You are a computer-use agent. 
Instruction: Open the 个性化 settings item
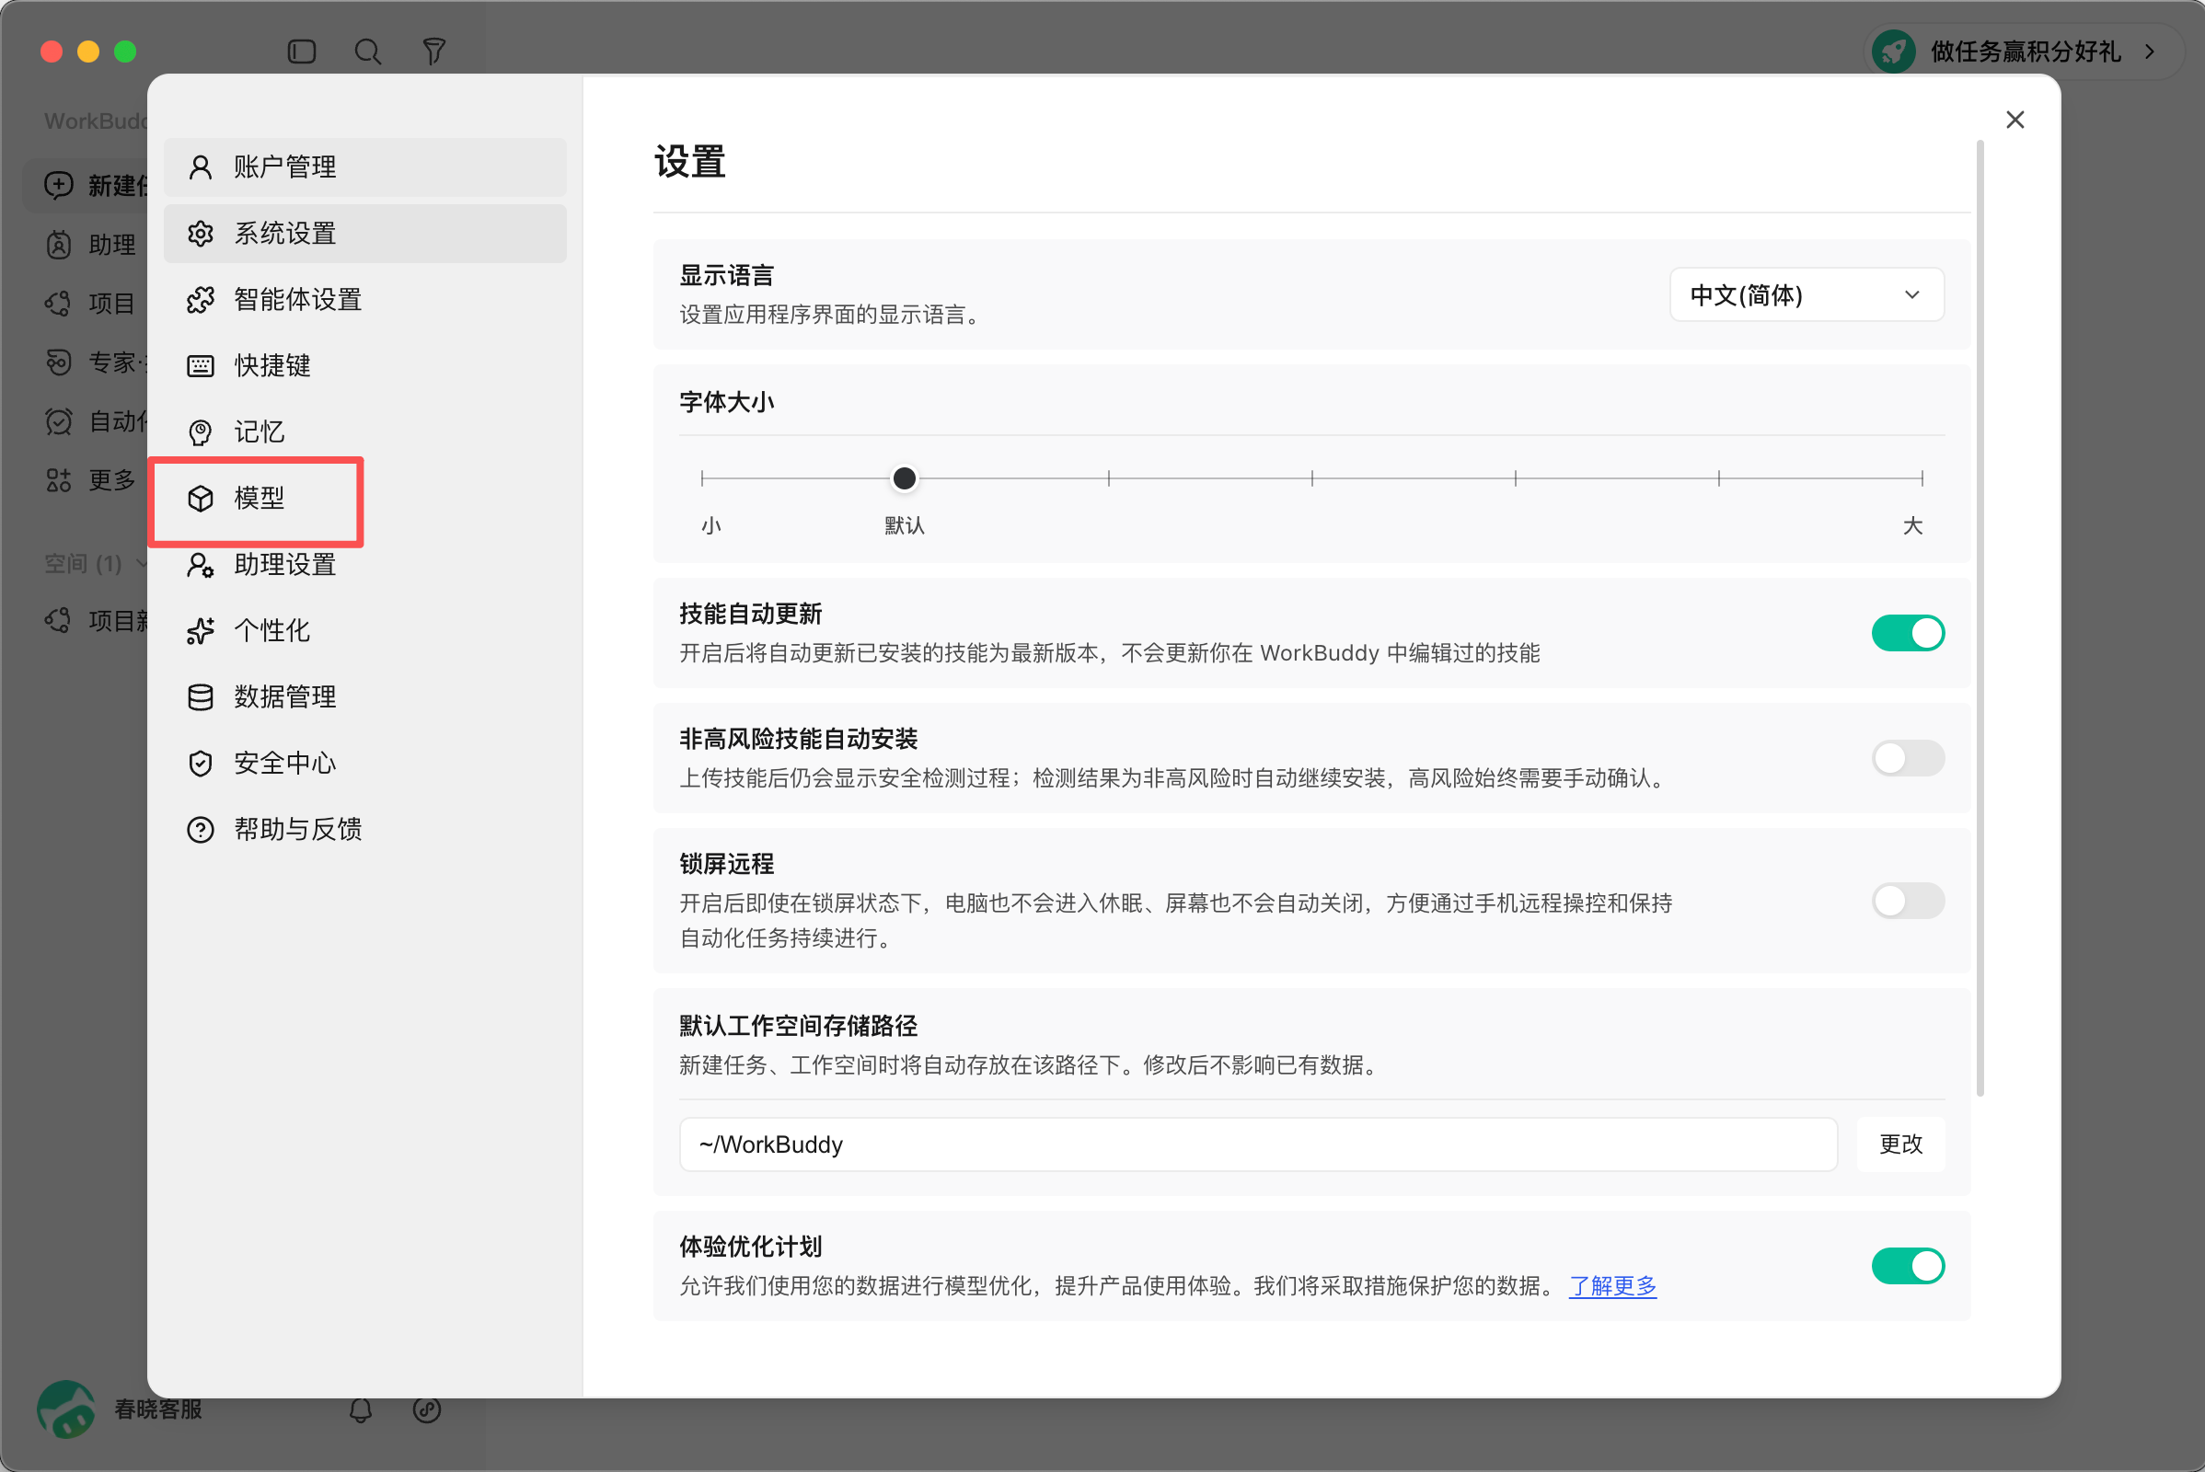(365, 631)
